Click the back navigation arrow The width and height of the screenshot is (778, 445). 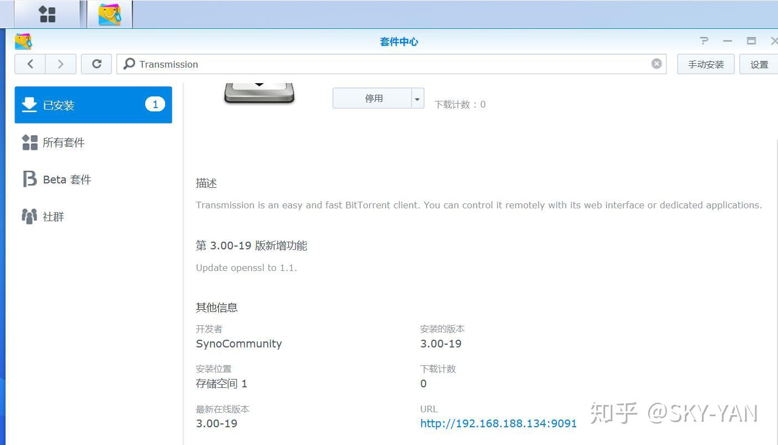click(30, 64)
